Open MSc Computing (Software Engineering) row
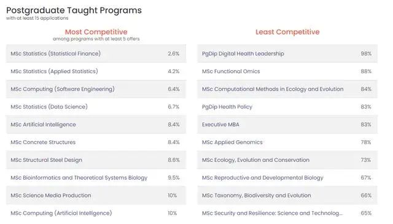Screen dimensions: 393x224 coord(96,89)
